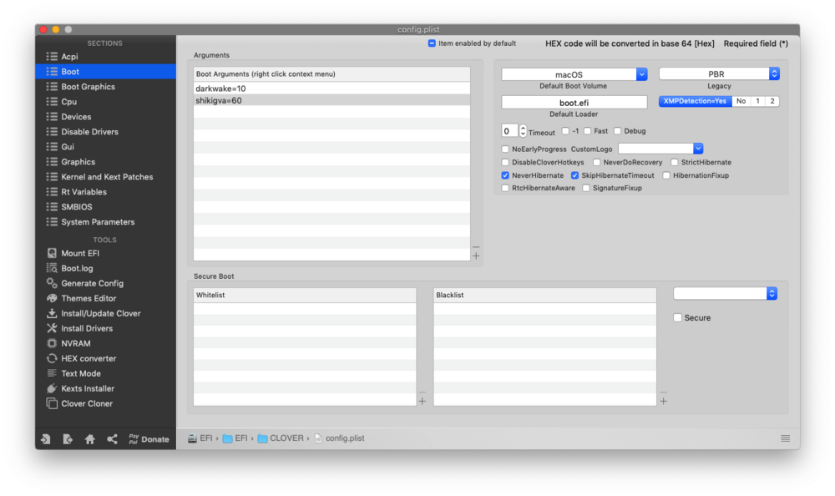Open the NVRAM tool

(75, 343)
